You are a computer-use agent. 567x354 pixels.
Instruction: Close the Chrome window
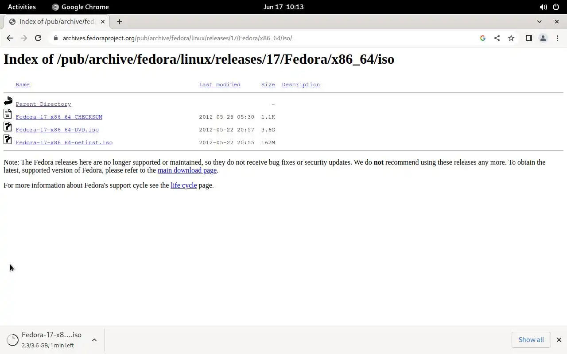click(x=557, y=22)
